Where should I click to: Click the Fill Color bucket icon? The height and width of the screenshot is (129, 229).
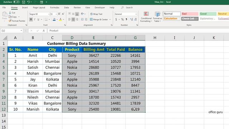coord(54,19)
